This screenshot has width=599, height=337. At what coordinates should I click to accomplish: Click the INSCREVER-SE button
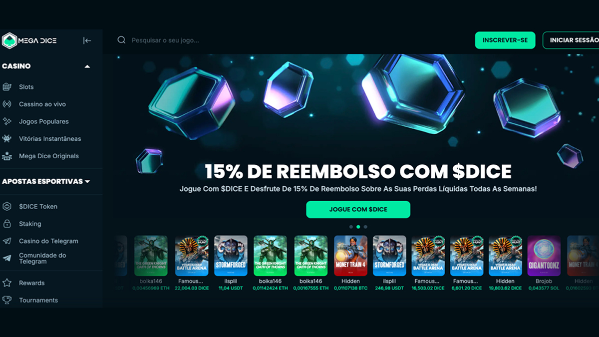(505, 40)
